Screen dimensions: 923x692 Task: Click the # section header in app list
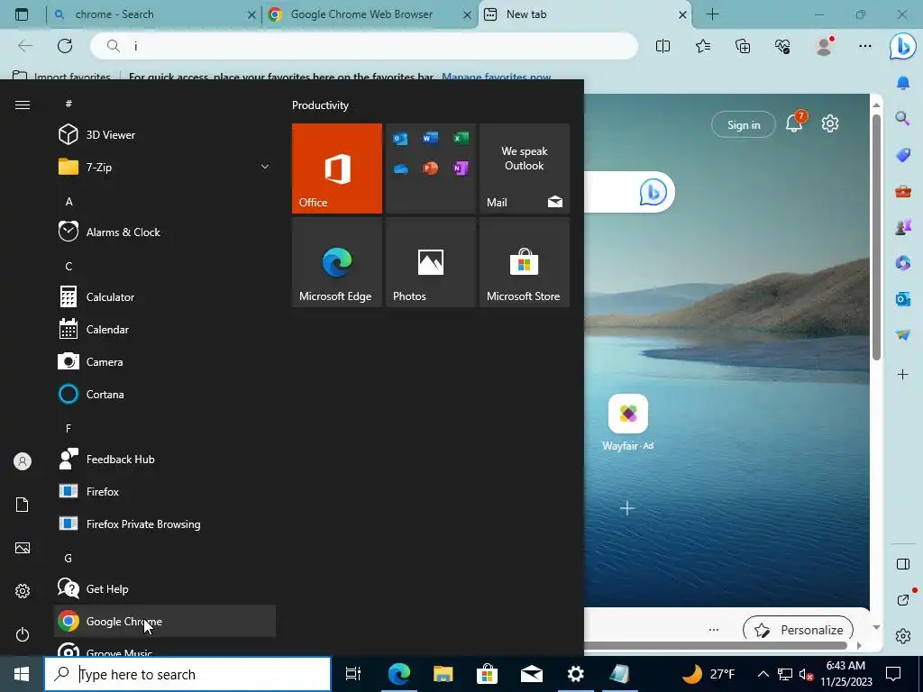(69, 104)
